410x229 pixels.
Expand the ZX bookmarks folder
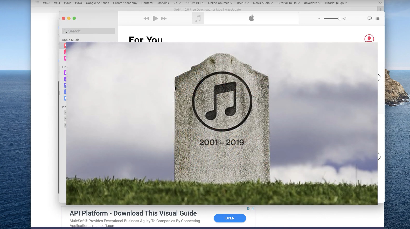177,3
